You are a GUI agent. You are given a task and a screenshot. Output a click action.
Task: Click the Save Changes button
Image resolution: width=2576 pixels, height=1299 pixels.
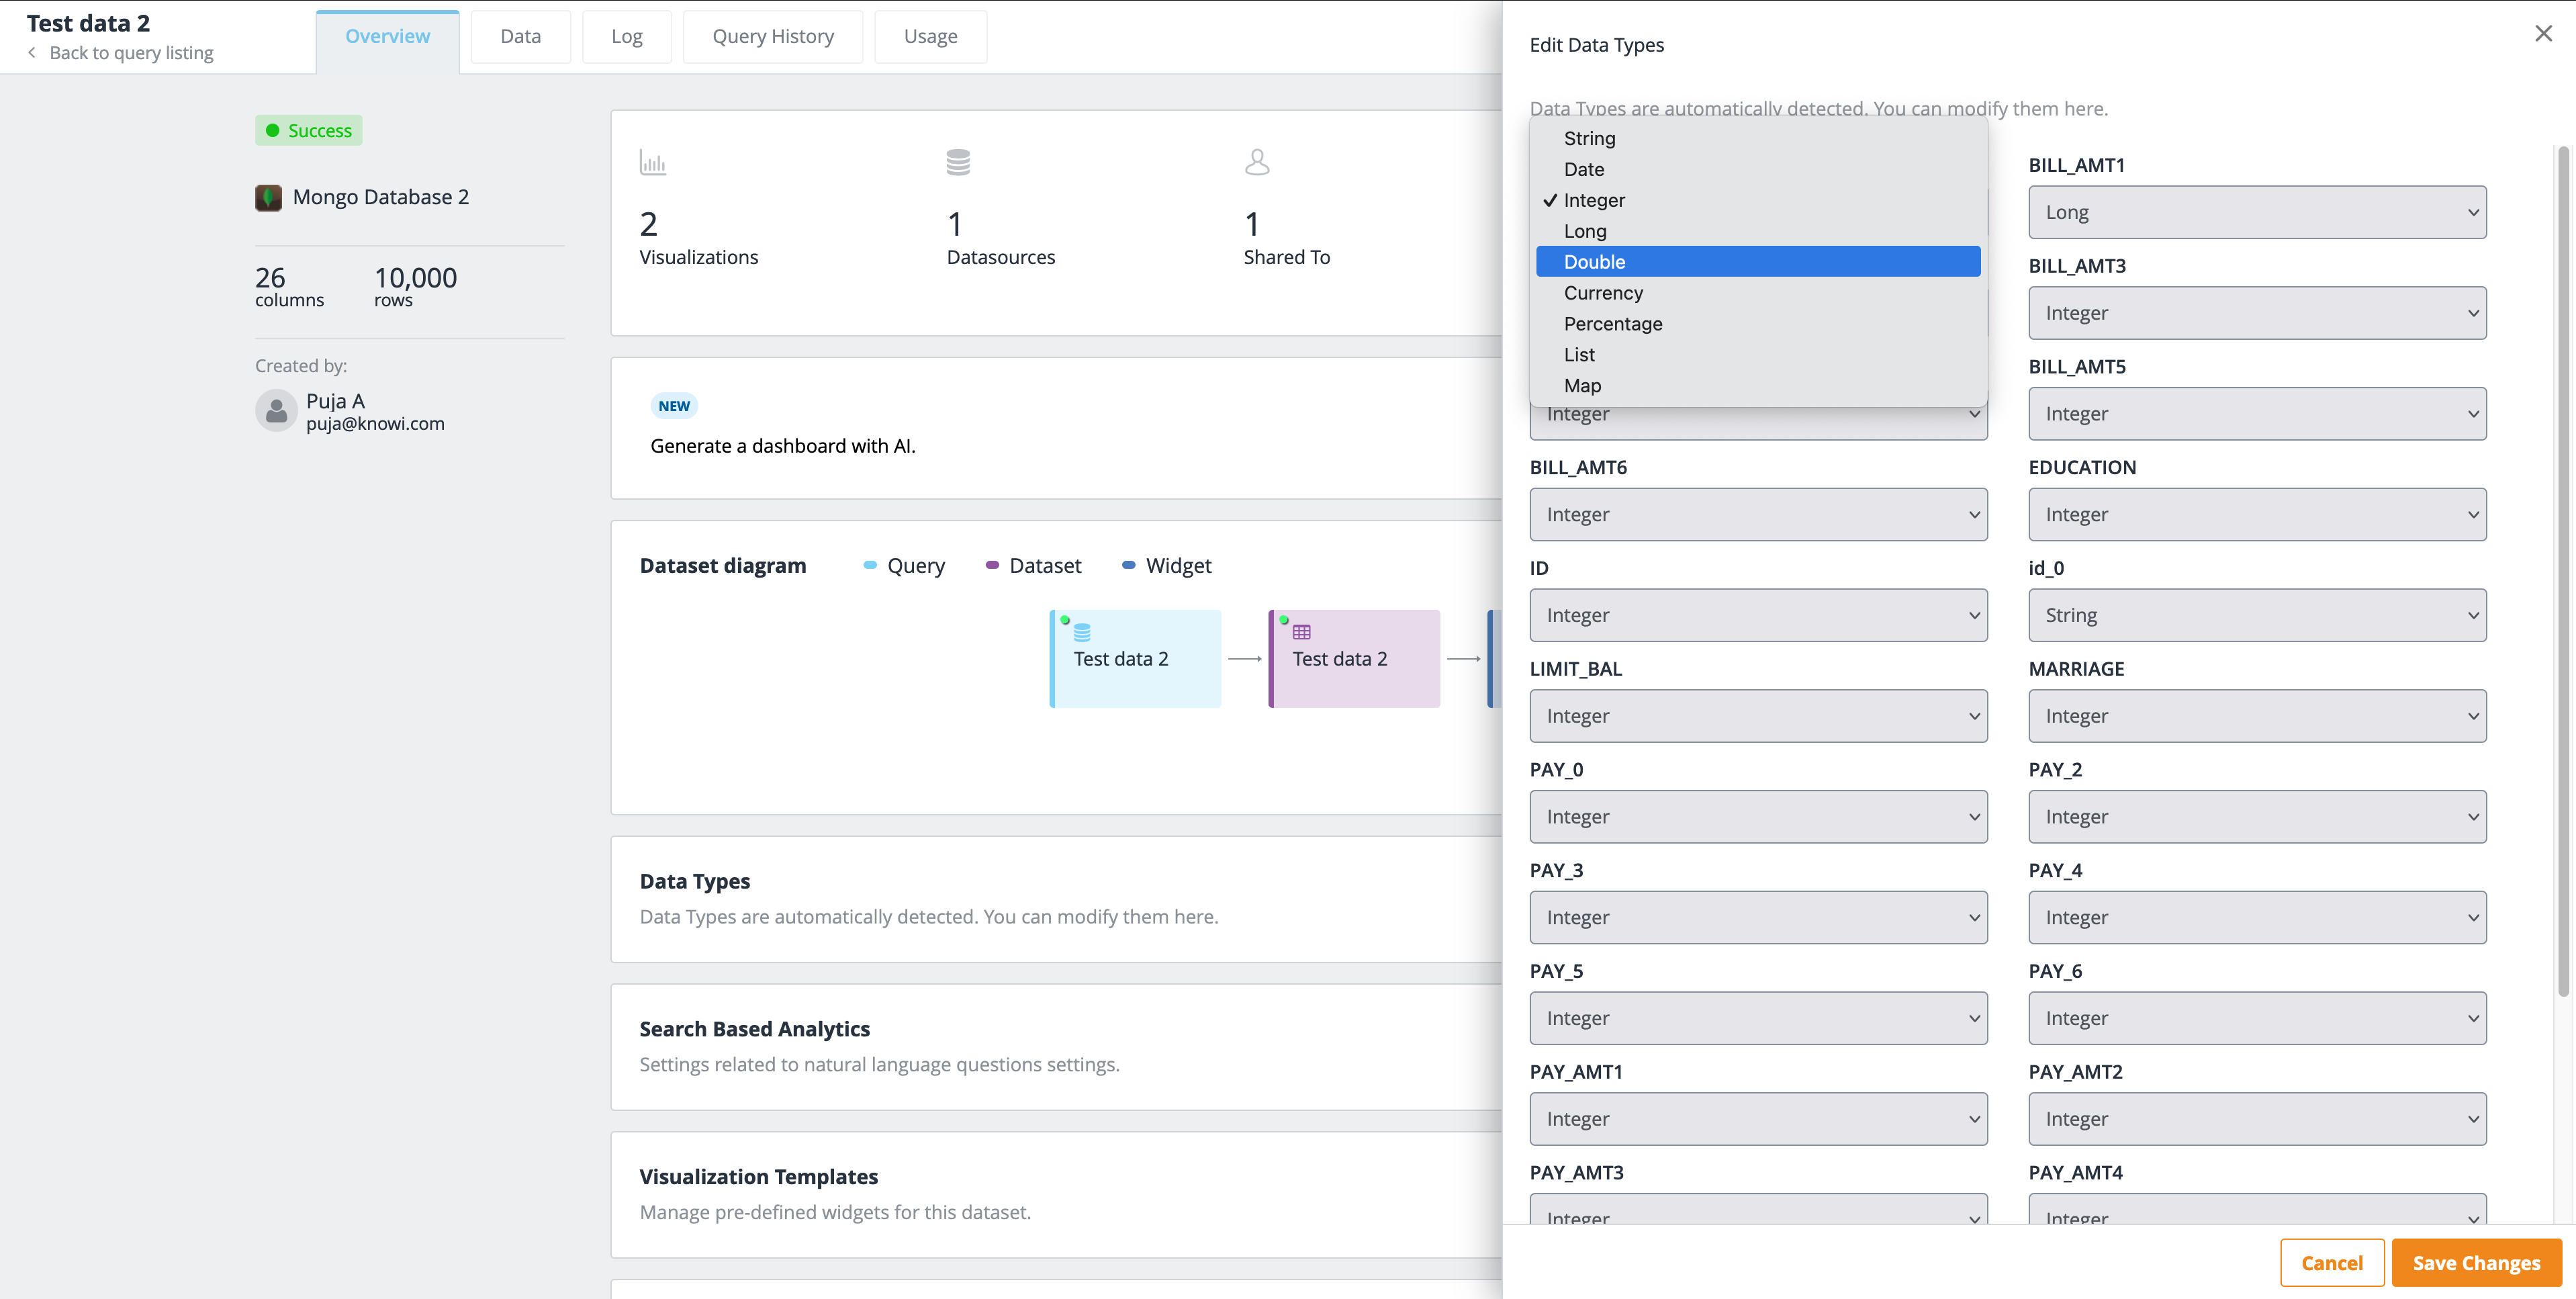(x=2475, y=1263)
